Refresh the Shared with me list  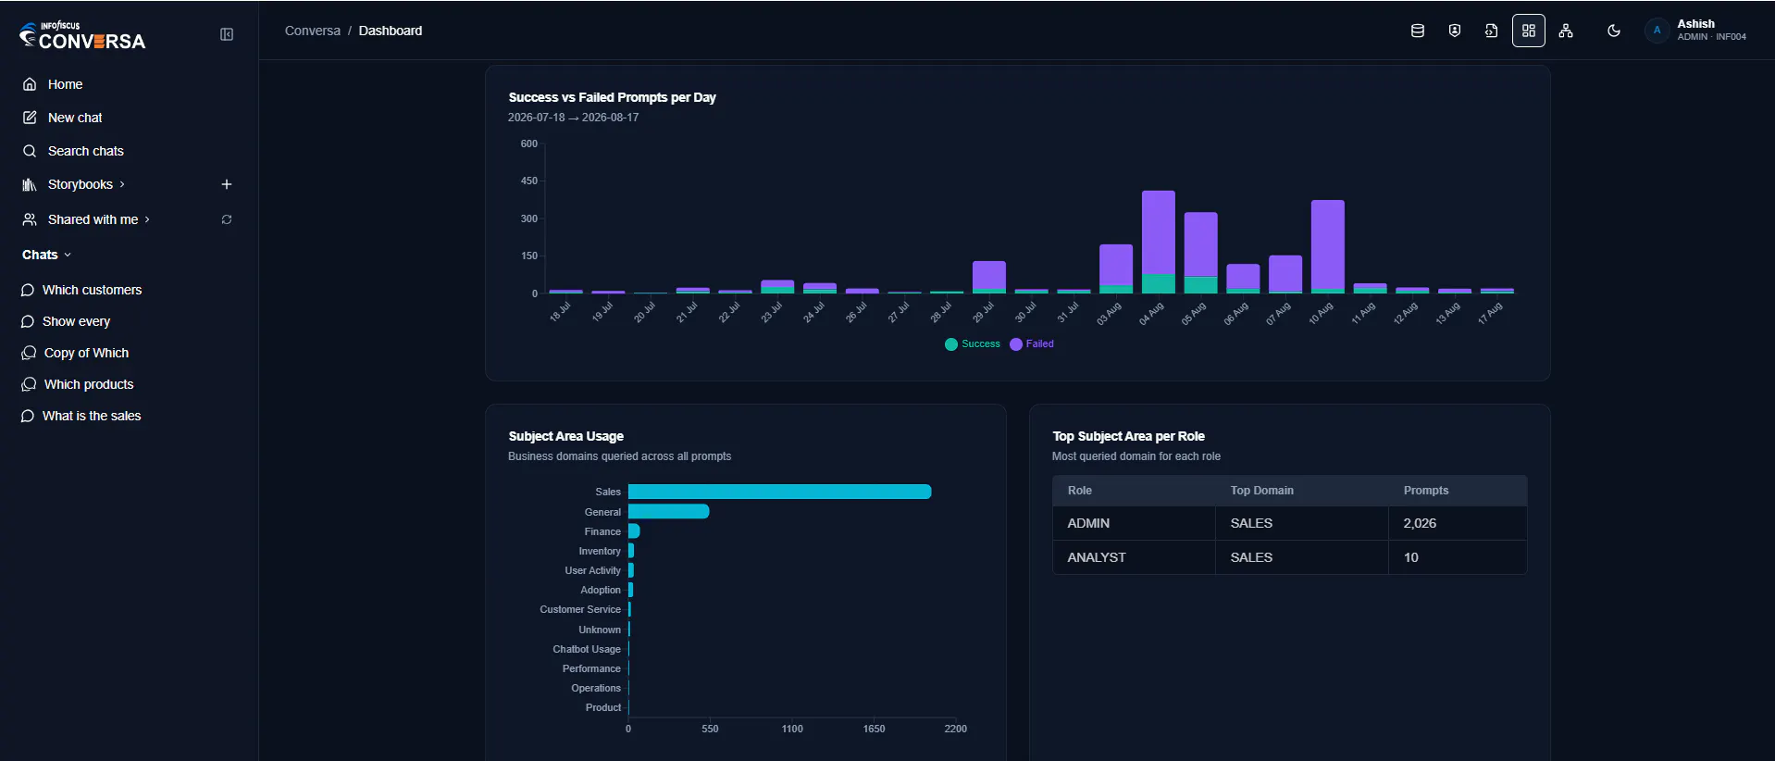(x=227, y=219)
